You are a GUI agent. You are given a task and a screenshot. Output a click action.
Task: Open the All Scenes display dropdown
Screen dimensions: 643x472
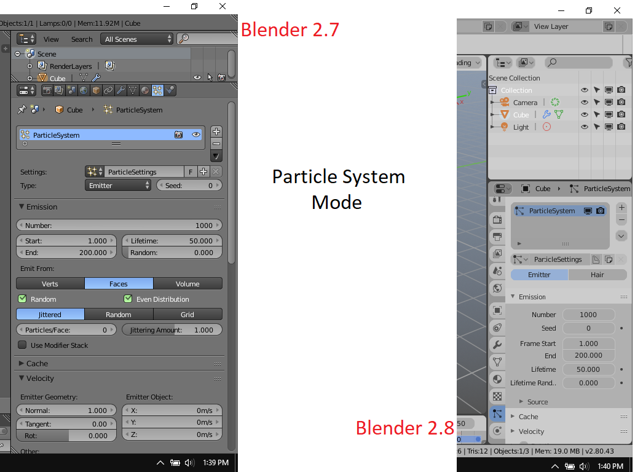click(x=137, y=39)
